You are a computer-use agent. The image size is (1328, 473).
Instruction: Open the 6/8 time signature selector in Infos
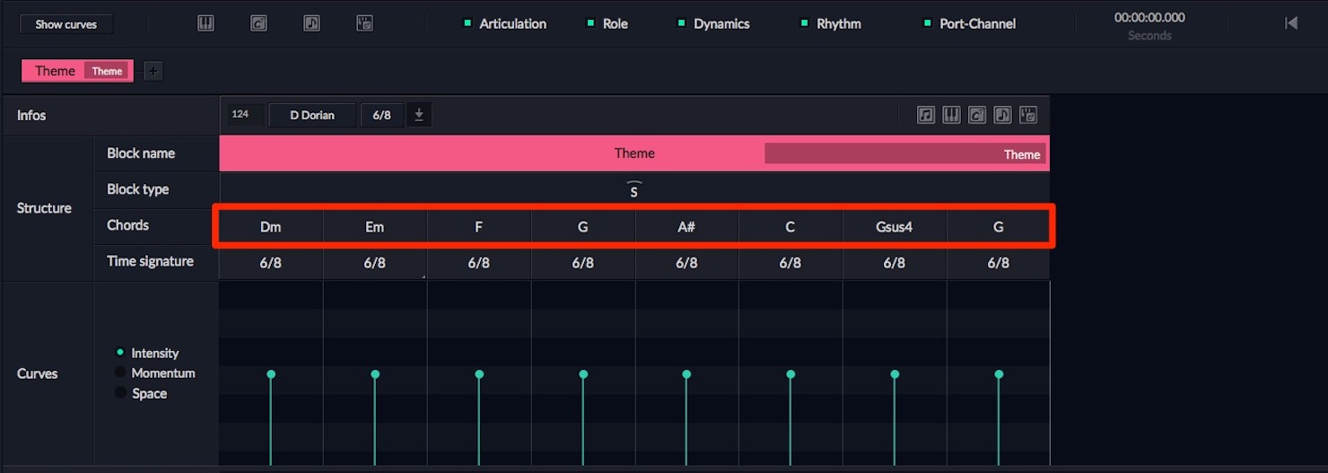tap(381, 115)
